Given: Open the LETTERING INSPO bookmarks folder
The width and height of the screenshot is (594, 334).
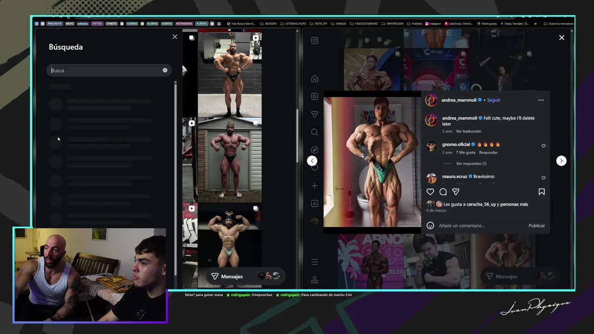Looking at the screenshot, I should [293, 24].
